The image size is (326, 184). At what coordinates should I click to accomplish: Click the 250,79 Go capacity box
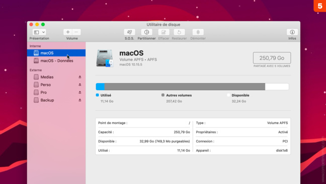[x=272, y=58]
